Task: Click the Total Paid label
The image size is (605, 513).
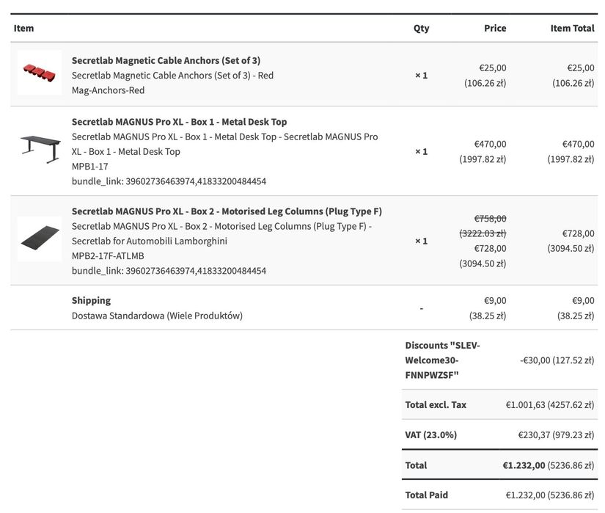Action: (426, 495)
